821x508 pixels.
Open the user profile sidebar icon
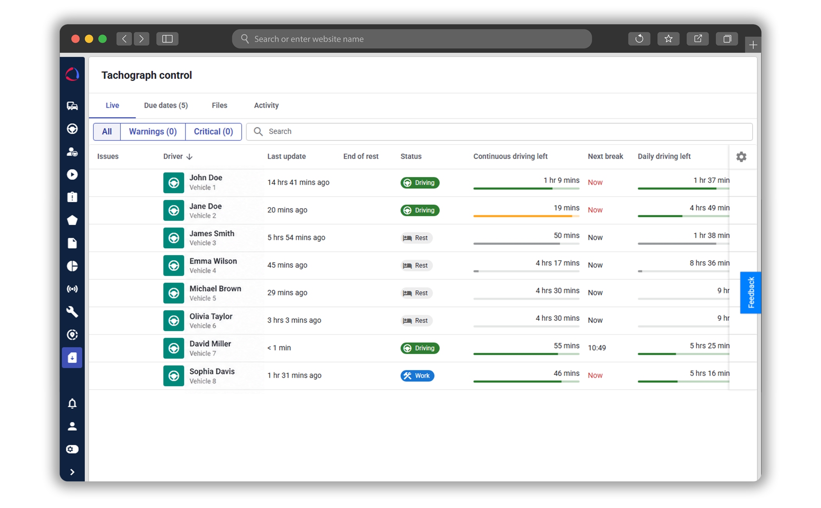point(72,426)
